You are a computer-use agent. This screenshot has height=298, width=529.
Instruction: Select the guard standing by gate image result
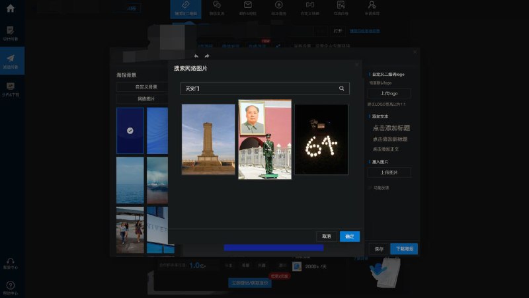click(x=265, y=139)
